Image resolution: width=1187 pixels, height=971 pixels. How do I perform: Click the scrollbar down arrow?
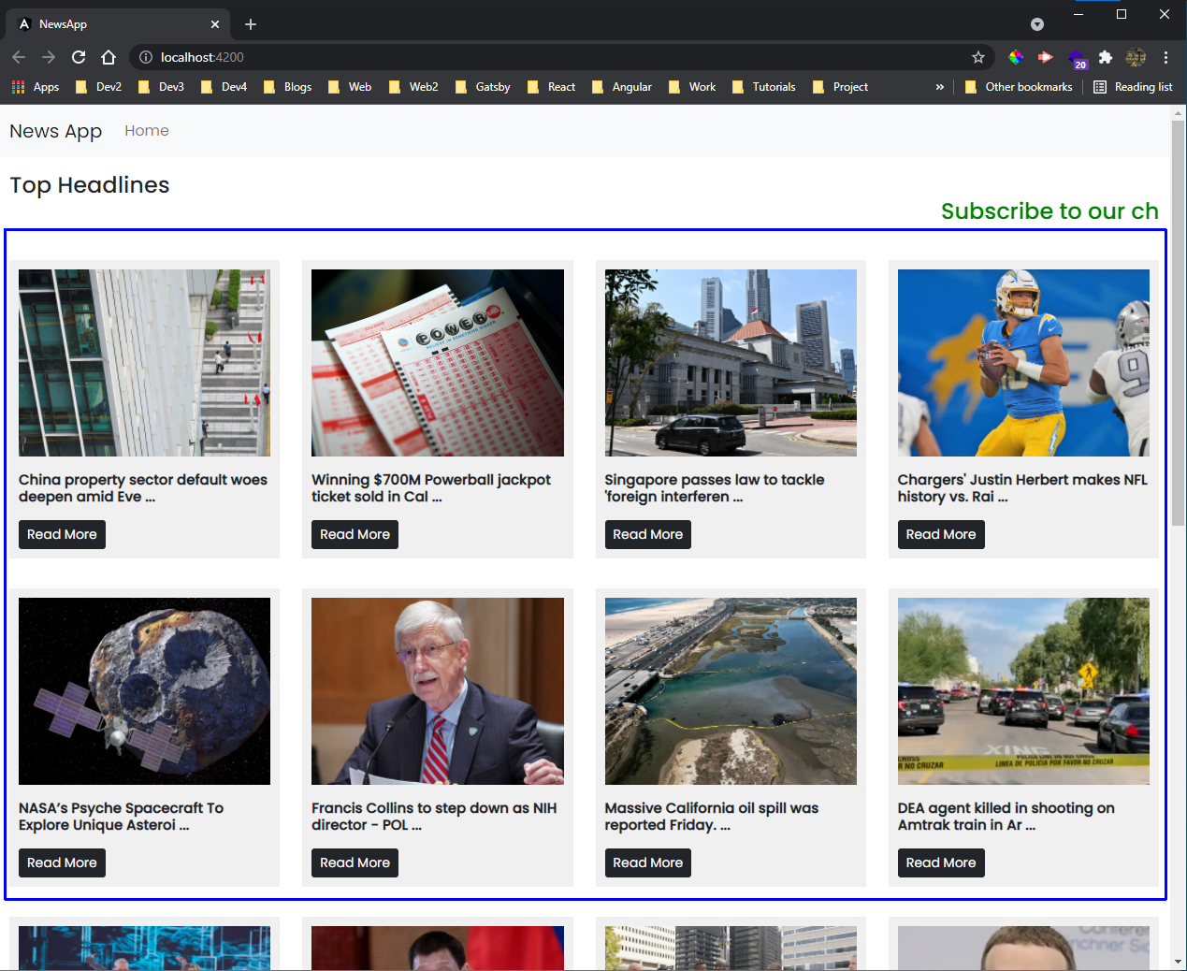click(1178, 962)
